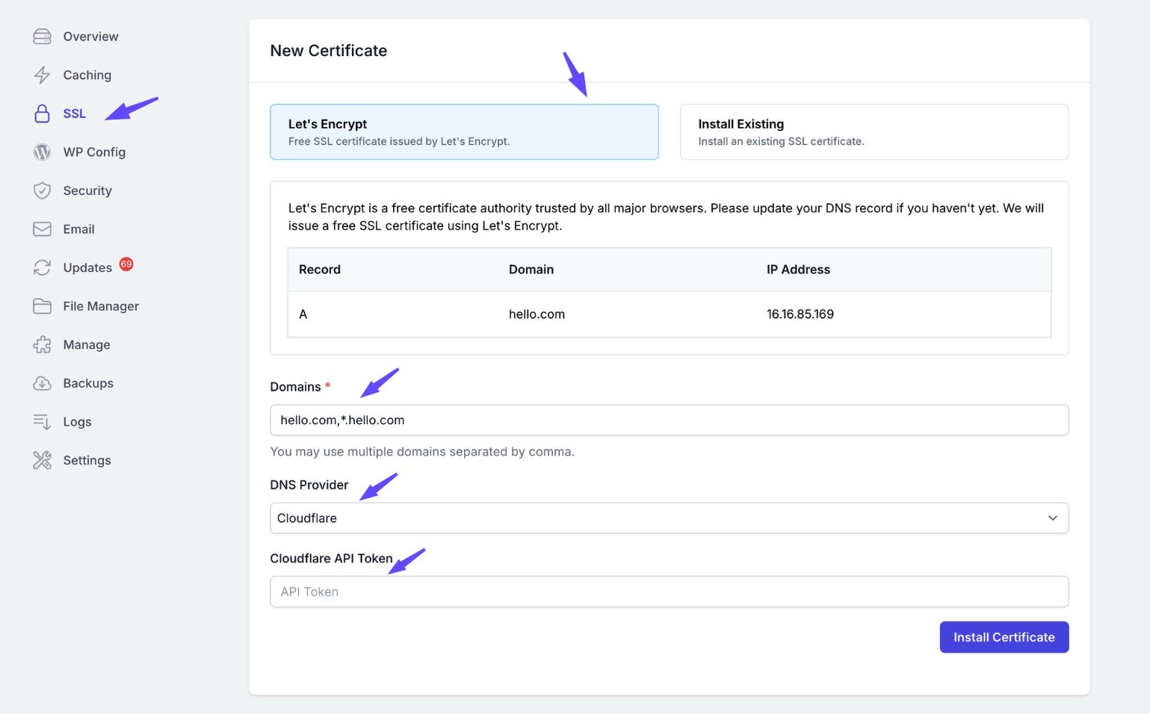The height and width of the screenshot is (714, 1150).
Task: Click the Backups cloud download icon
Action: [x=42, y=383]
